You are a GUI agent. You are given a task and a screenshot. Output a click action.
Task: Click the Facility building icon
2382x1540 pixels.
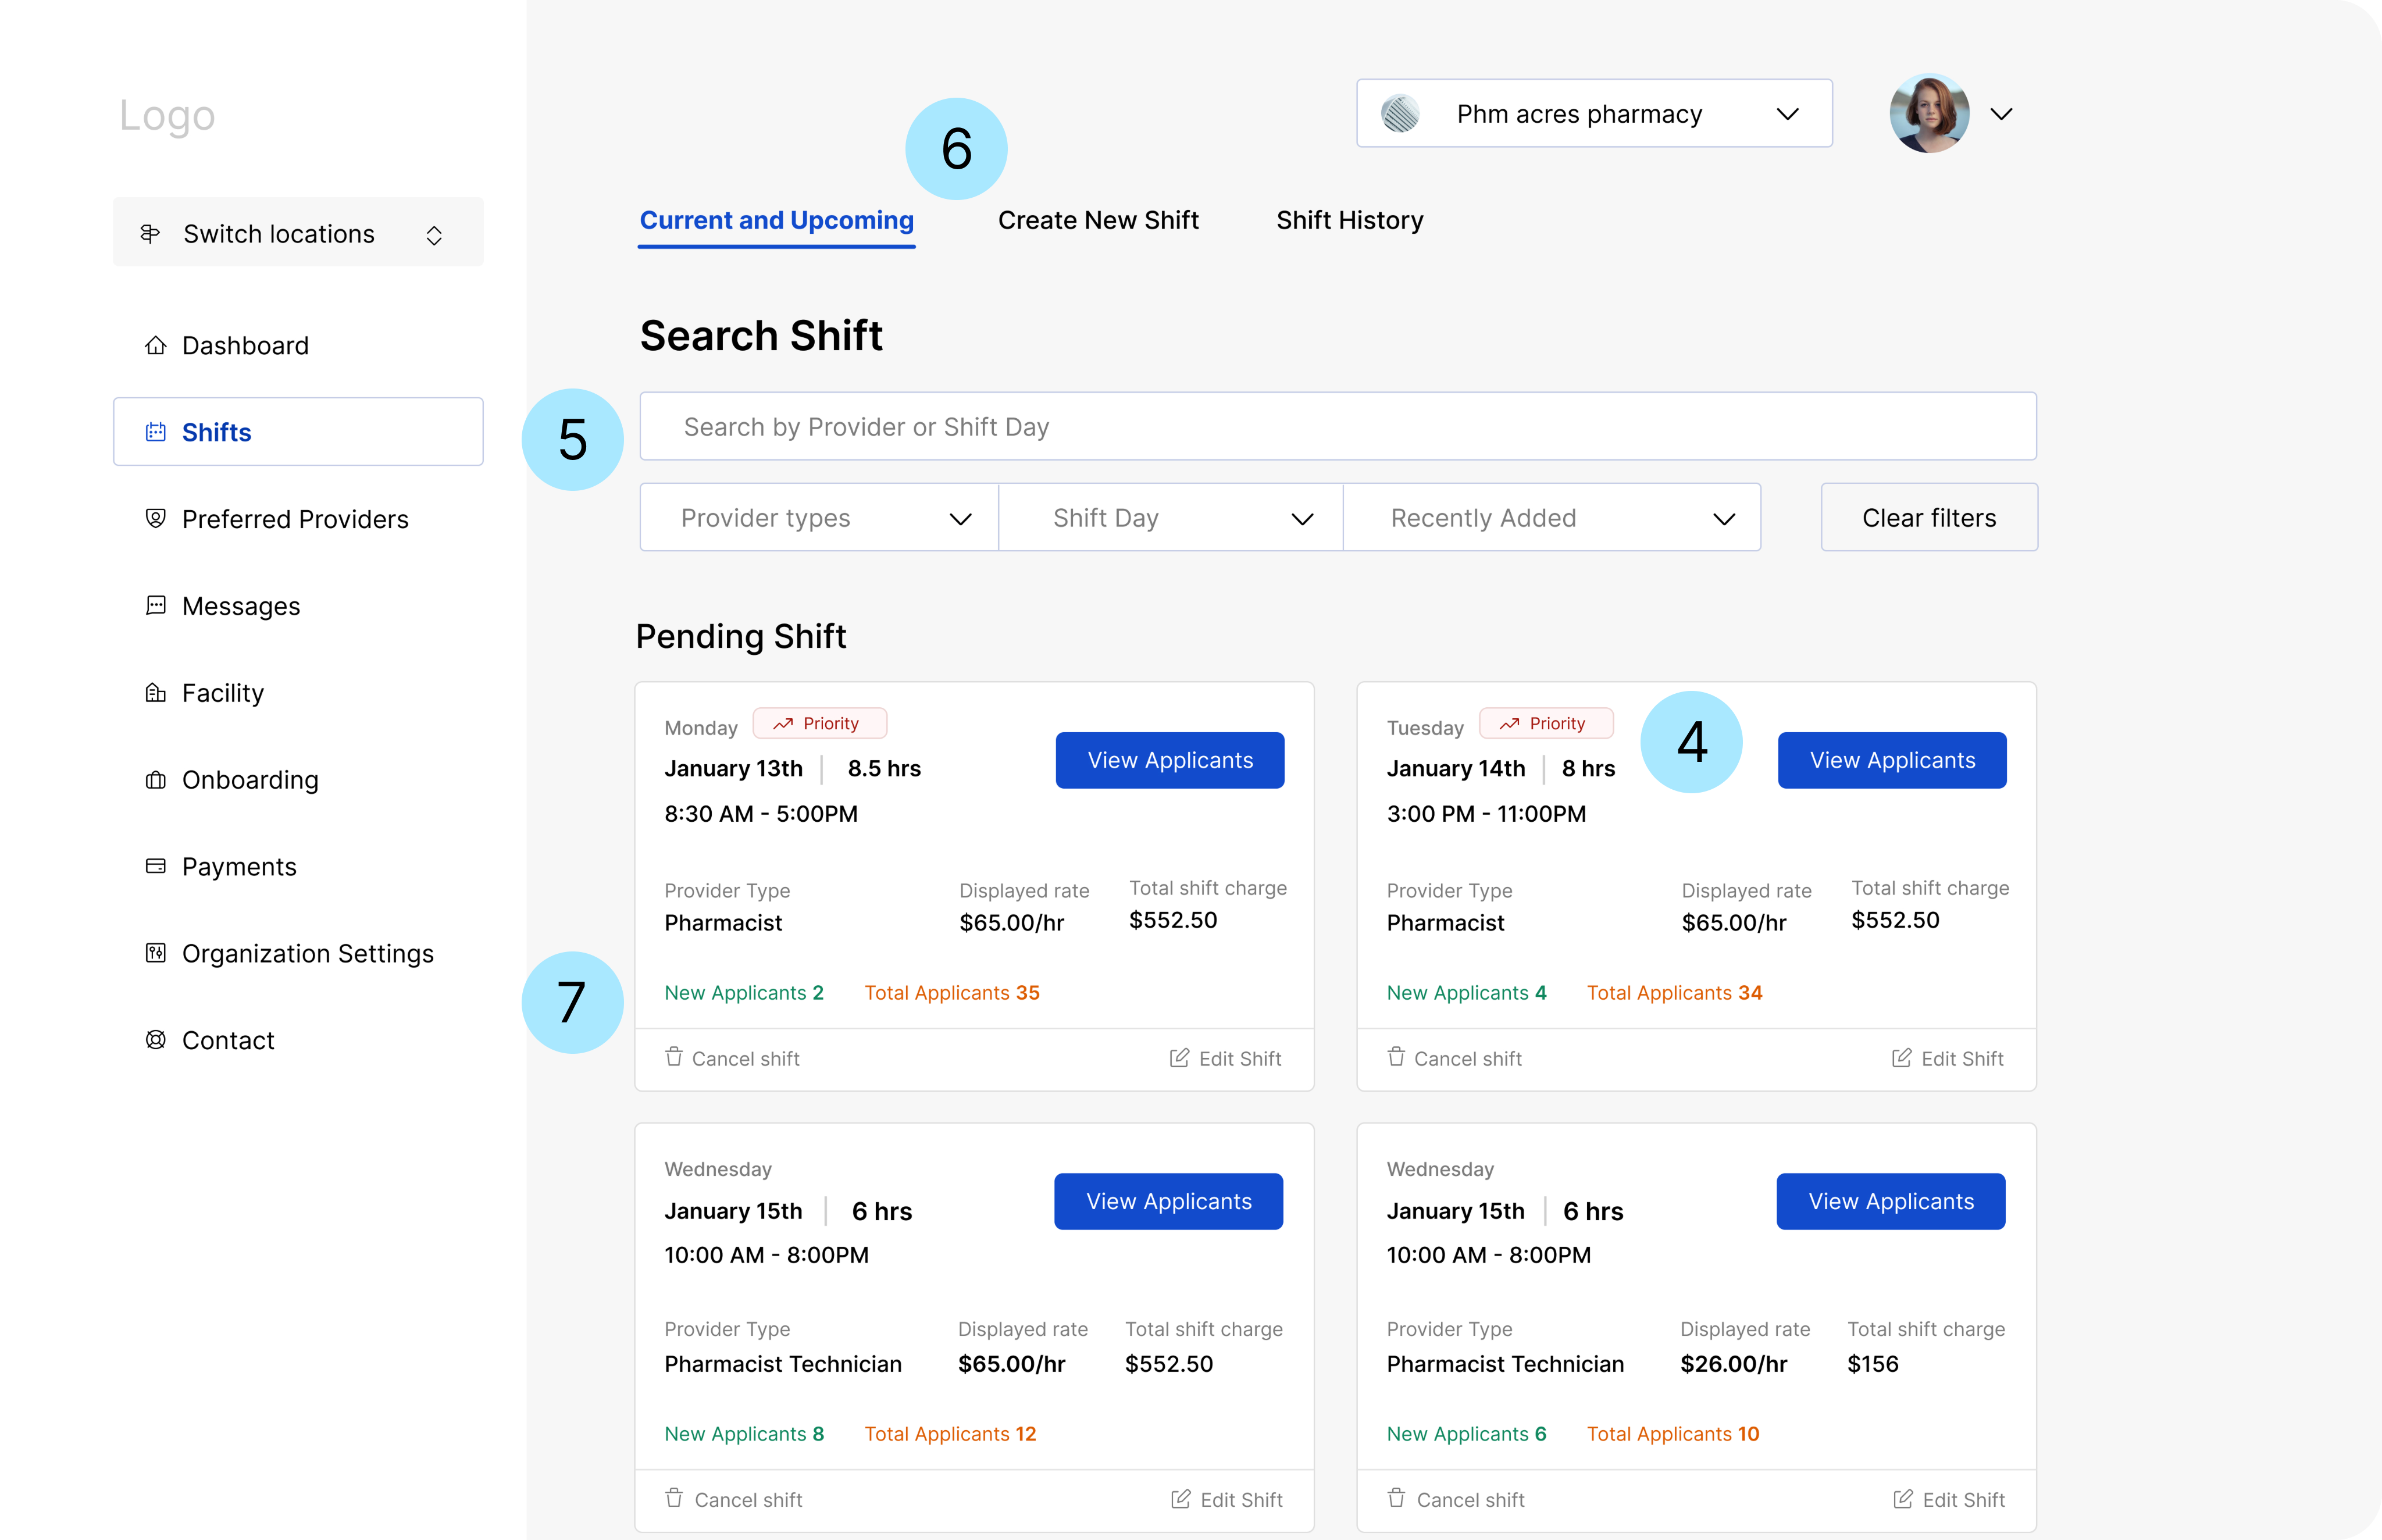[x=155, y=692]
